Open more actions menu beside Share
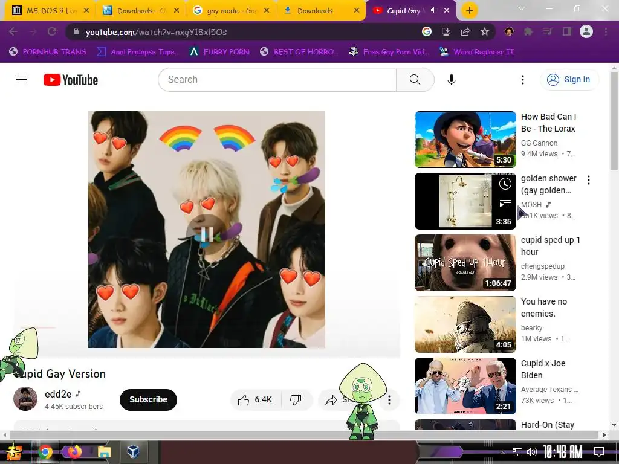619x464 pixels. 389,400
